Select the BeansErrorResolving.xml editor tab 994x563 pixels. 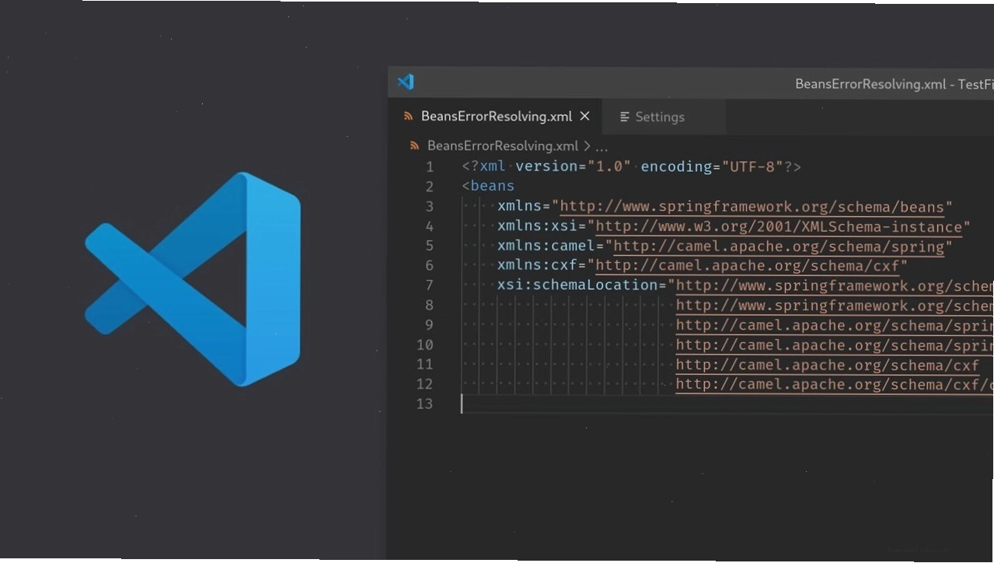click(495, 117)
